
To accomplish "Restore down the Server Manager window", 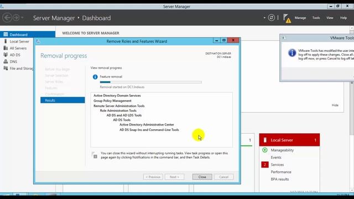I will click(338, 6).
